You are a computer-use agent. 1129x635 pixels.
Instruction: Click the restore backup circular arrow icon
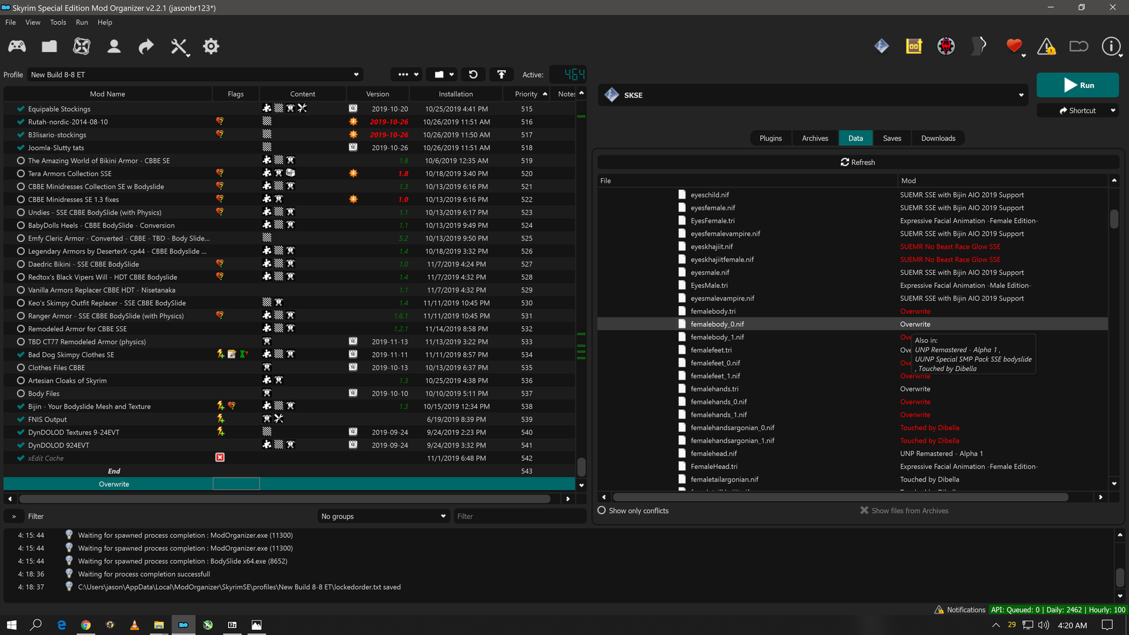point(473,75)
